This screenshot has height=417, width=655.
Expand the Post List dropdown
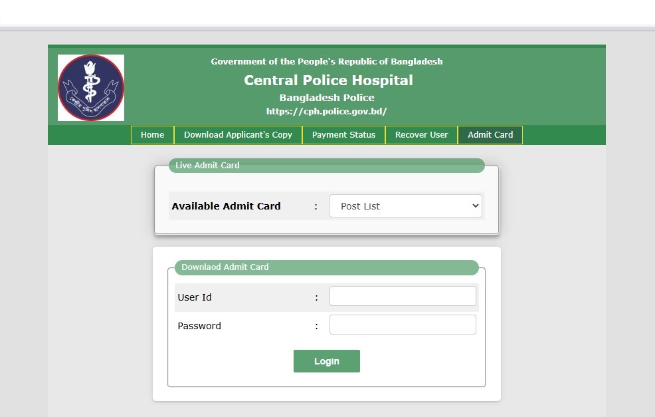[406, 206]
